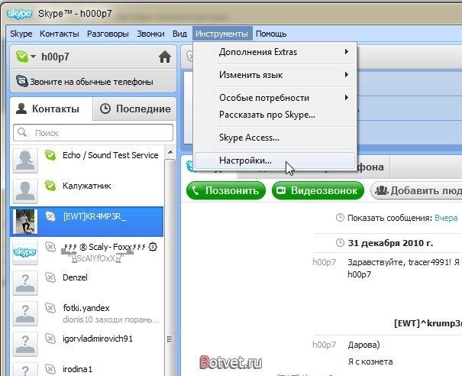Click igorvladimirovich91 unknown avatar

click(25, 344)
